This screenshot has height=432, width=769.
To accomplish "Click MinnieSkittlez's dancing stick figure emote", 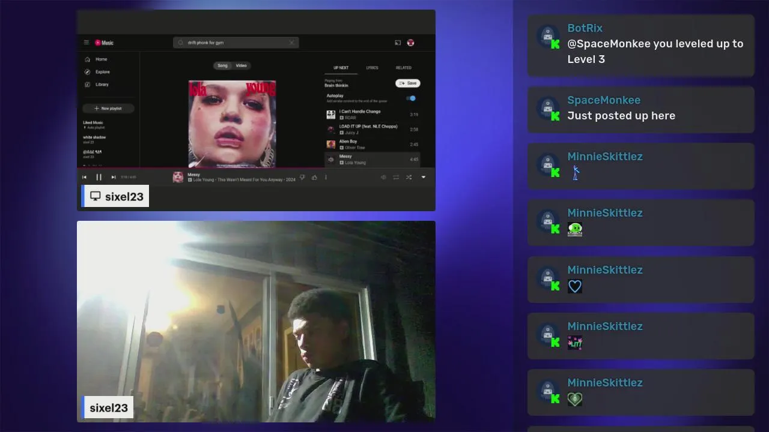I will pos(575,173).
